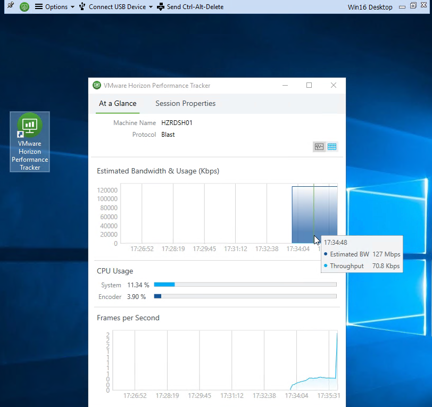The height and width of the screenshot is (407, 432).
Task: Click 17:26:52 label on bandwidth chart
Action: (x=142, y=249)
